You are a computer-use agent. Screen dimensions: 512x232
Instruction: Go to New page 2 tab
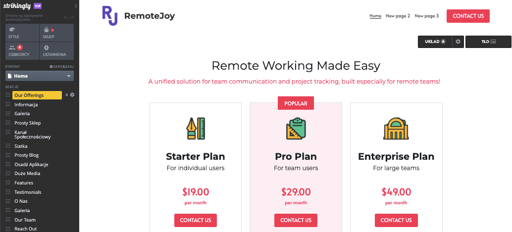398,16
